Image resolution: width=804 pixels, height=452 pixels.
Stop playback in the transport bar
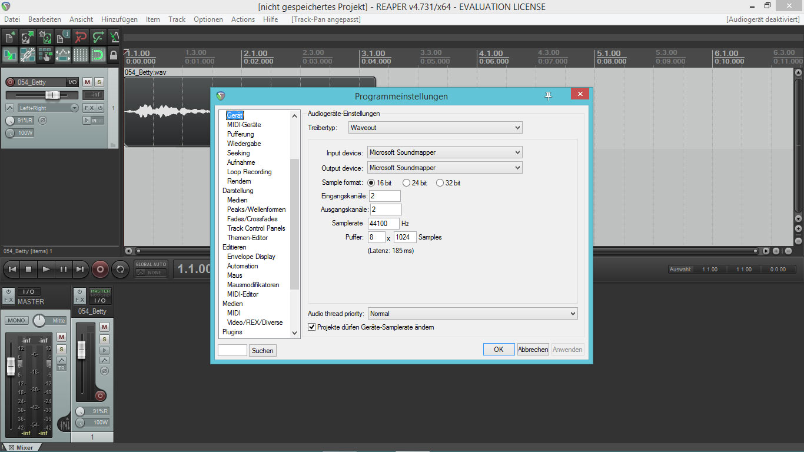click(29, 269)
